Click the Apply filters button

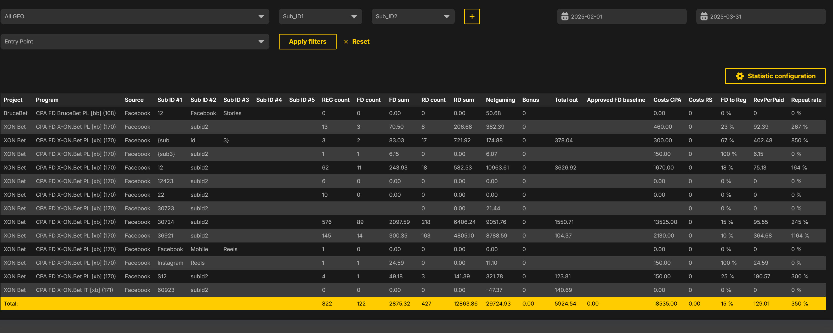coord(308,42)
